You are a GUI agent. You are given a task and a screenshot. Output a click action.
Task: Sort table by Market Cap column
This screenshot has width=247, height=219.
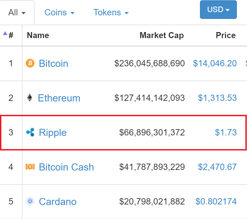[x=162, y=35]
